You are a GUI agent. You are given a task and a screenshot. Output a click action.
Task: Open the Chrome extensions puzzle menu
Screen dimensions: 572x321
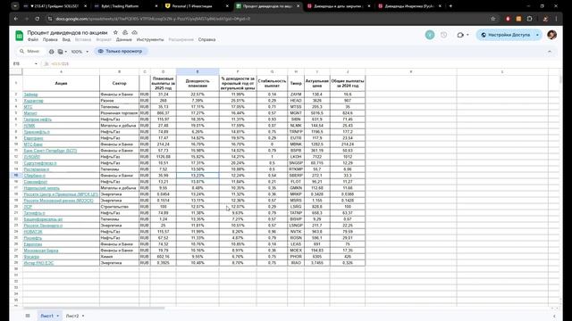coord(529,19)
